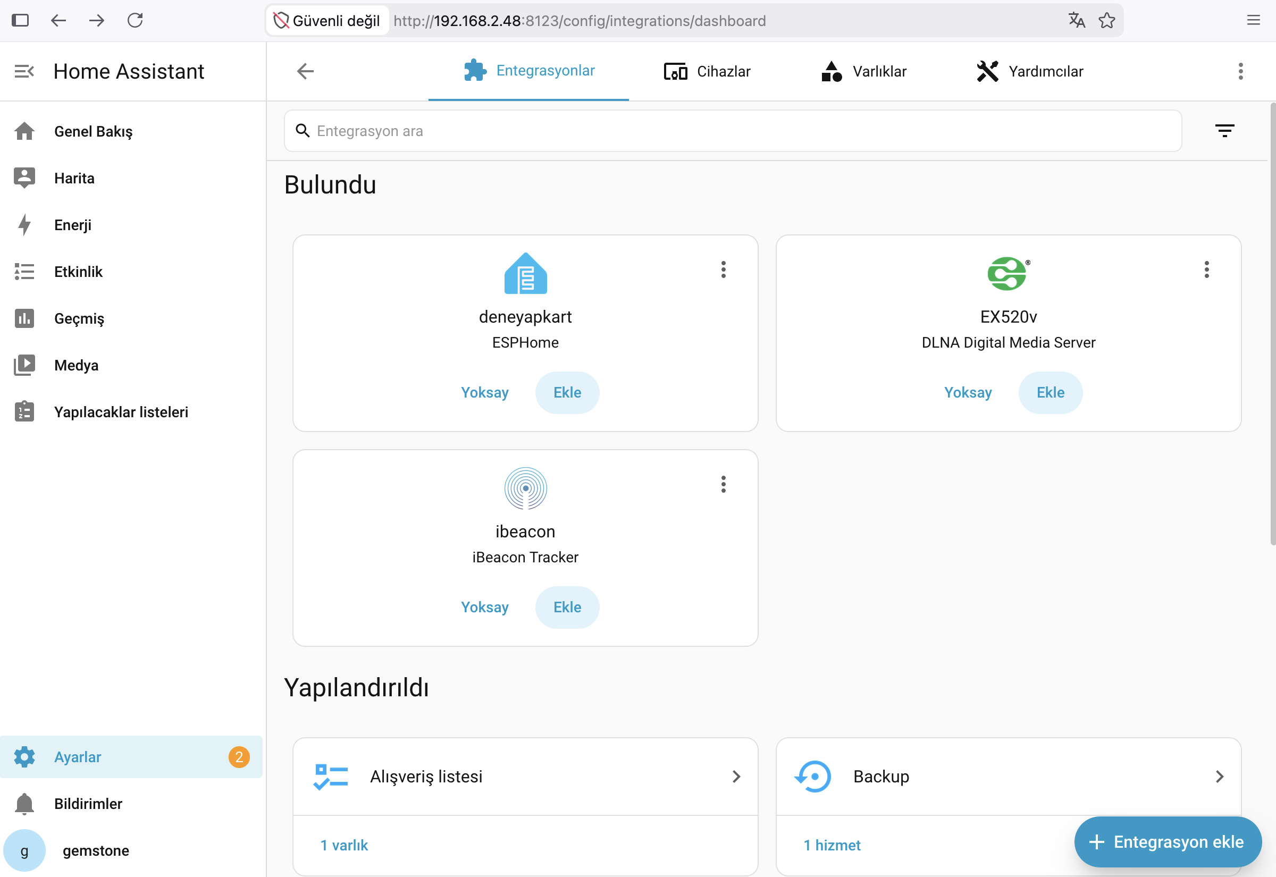The image size is (1276, 877).
Task: Open the deneyapkart card overflow menu
Action: [x=724, y=269]
